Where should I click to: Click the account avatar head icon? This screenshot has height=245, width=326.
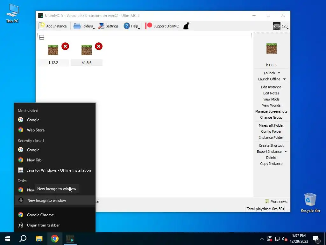pos(277,26)
